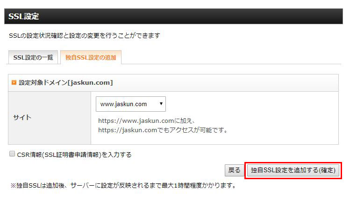Click the CSR情報(SSL証明書申請情報)を入力する label text
Image resolution: width=350 pixels, height=202 pixels.
[x=74, y=155]
